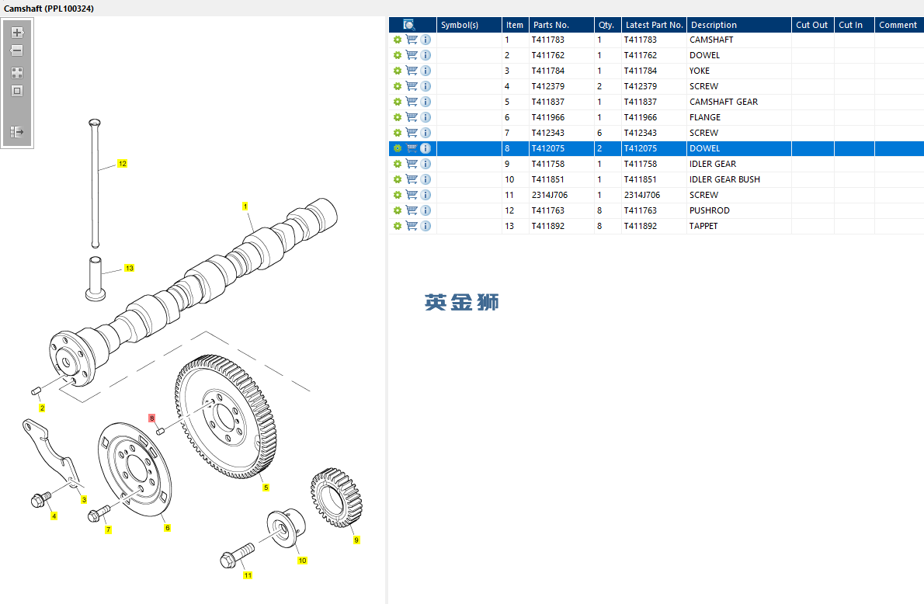Viewport: 924px width, 604px height.
Task: Click Cut Out column header
Action: [x=813, y=25]
